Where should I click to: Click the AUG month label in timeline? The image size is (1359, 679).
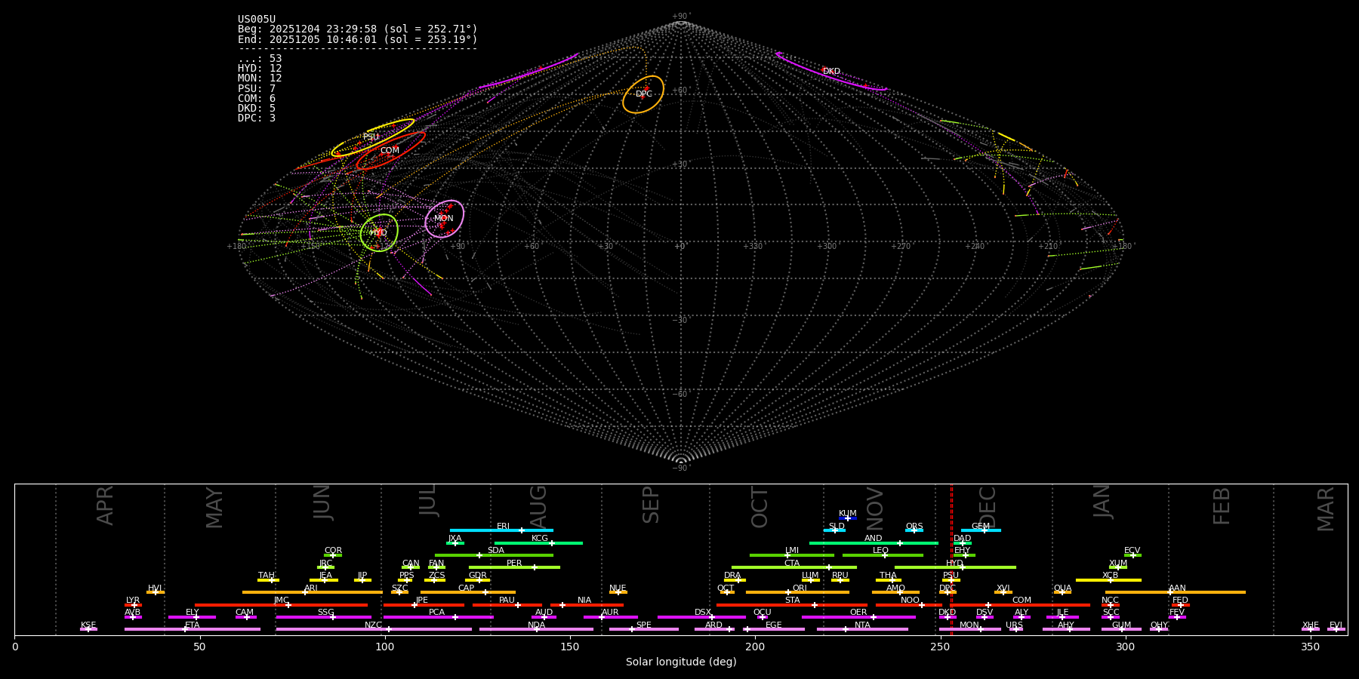(x=538, y=507)
